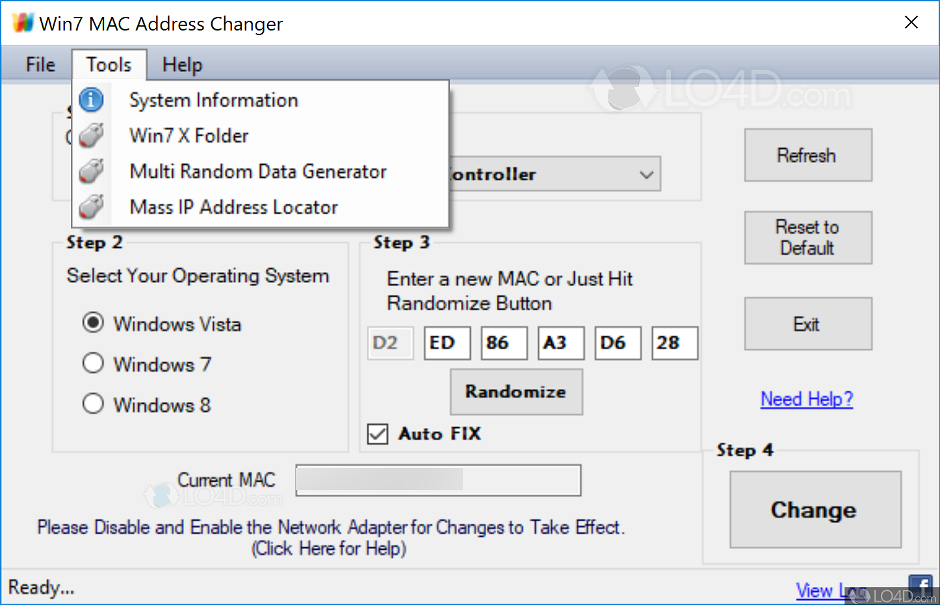The width and height of the screenshot is (940, 605).
Task: Close the Win7 MAC Address Changer window
Action: pos(911,23)
